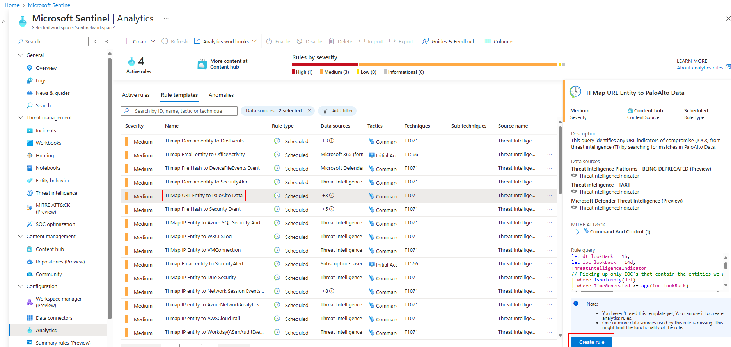The height and width of the screenshot is (347, 731).
Task: Open the sidebar Search item under General
Action: pyautogui.click(x=43, y=105)
